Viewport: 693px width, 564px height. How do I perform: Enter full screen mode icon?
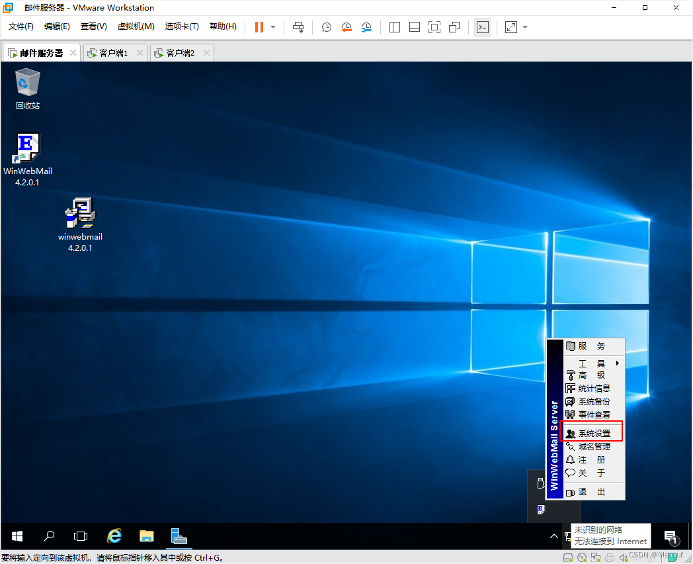(x=434, y=27)
